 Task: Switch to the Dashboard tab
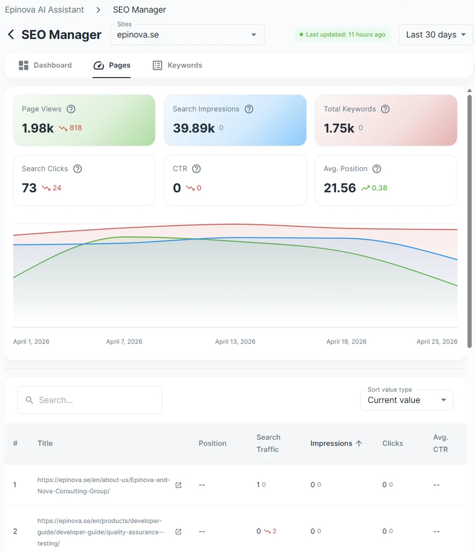[45, 65]
